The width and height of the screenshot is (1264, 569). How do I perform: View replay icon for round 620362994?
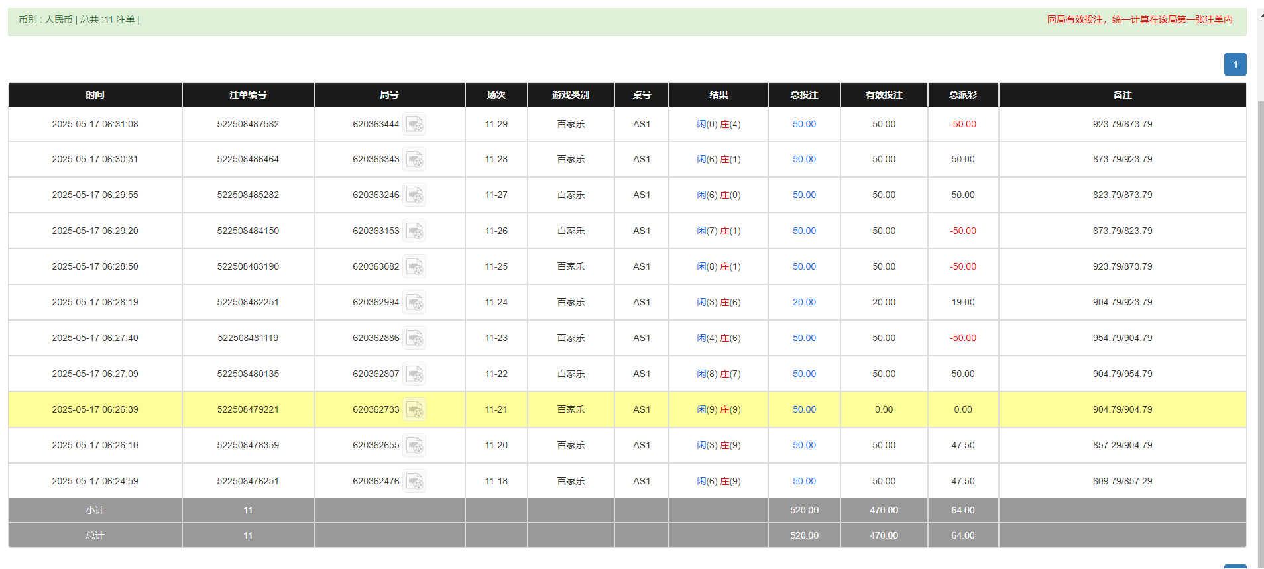tap(414, 303)
